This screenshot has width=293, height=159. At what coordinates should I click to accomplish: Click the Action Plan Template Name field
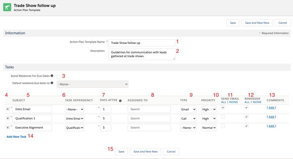(x=142, y=43)
